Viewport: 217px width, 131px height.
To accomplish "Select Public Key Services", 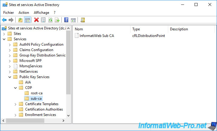I will (x=34, y=77).
